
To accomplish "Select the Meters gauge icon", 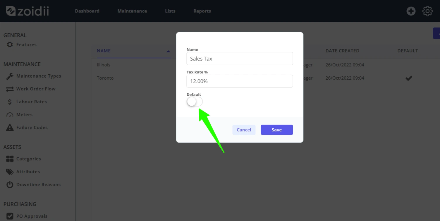I will [10, 115].
